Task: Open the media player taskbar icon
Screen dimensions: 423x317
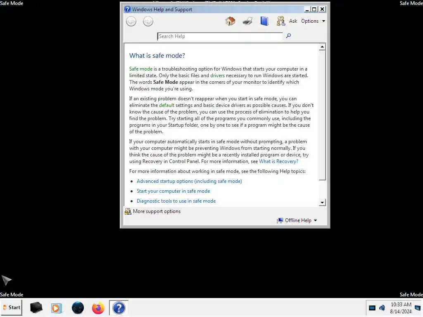Action: [x=56, y=308]
